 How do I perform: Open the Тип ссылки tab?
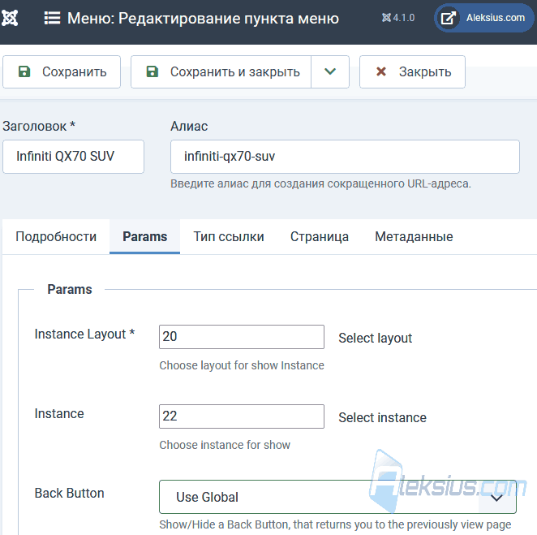click(229, 237)
